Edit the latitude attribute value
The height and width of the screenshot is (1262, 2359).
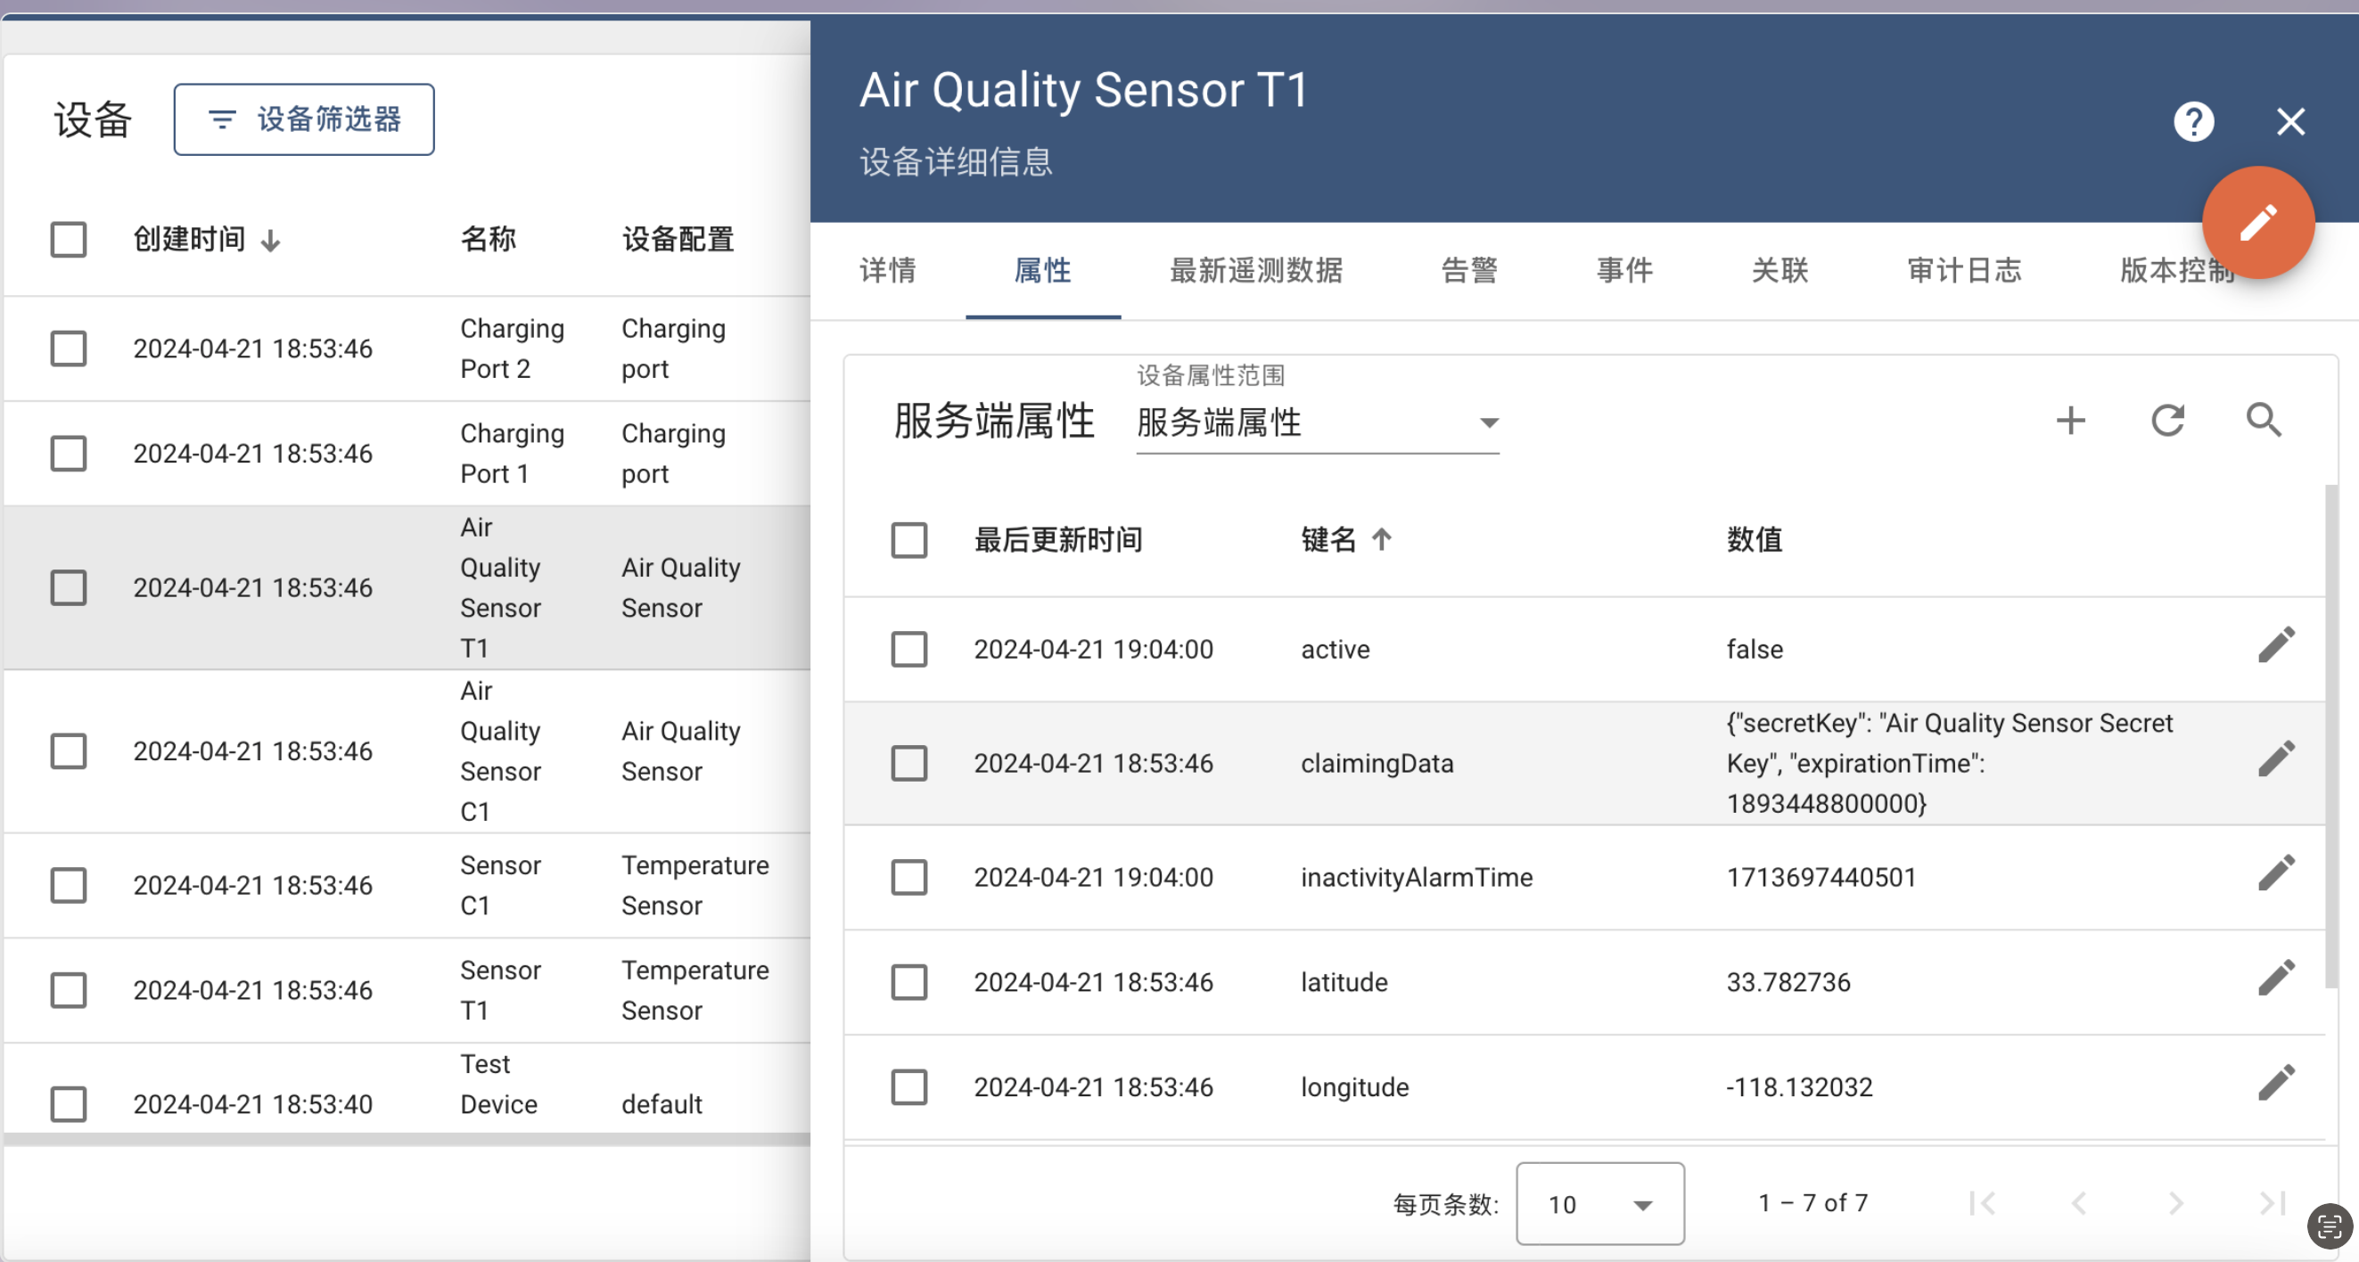[2276, 979]
